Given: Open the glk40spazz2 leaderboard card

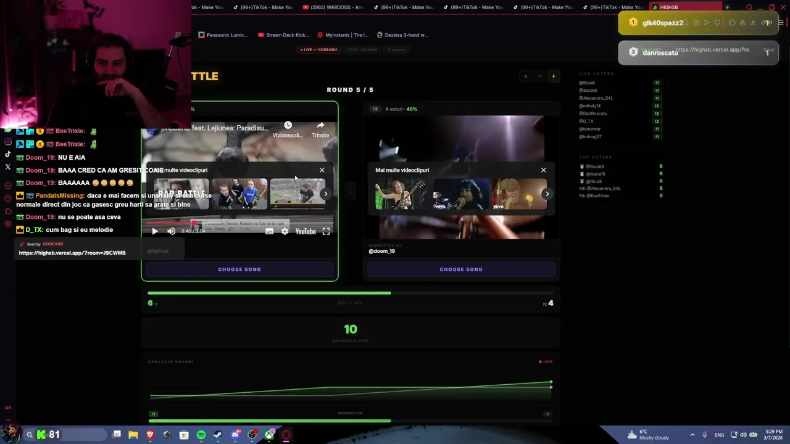Looking at the screenshot, I should (698, 23).
